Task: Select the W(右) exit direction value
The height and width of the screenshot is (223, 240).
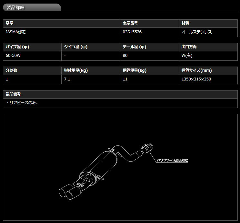Action: coord(187,55)
